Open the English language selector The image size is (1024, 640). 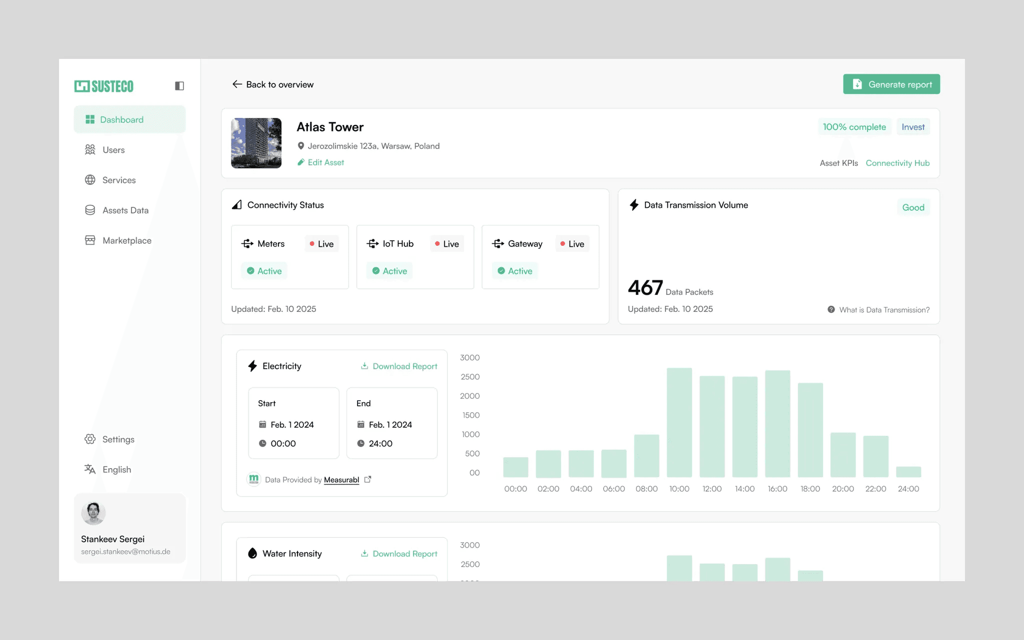[x=116, y=470]
